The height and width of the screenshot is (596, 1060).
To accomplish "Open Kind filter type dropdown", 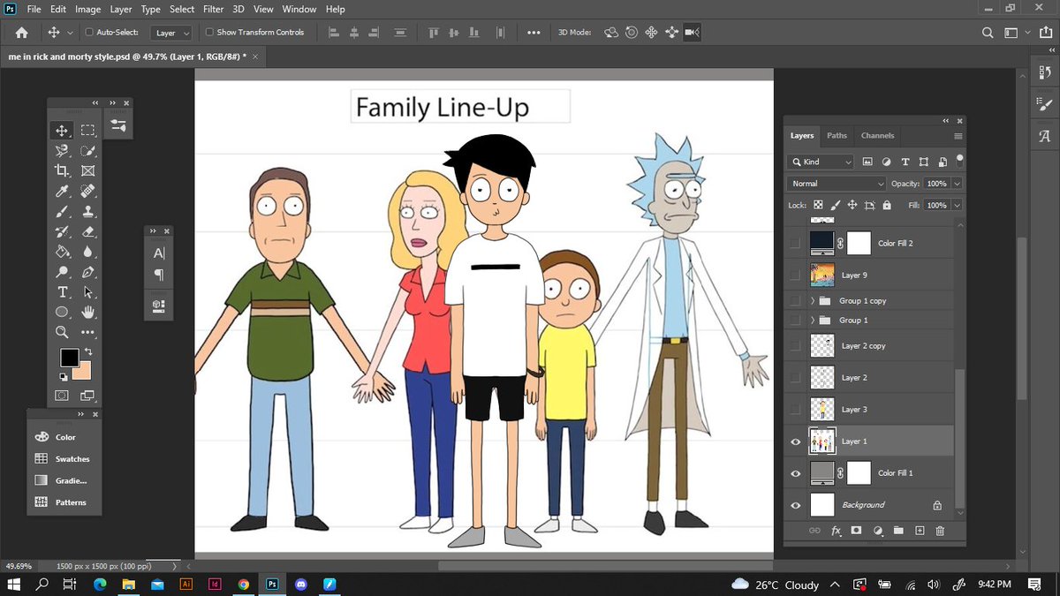I will (821, 162).
